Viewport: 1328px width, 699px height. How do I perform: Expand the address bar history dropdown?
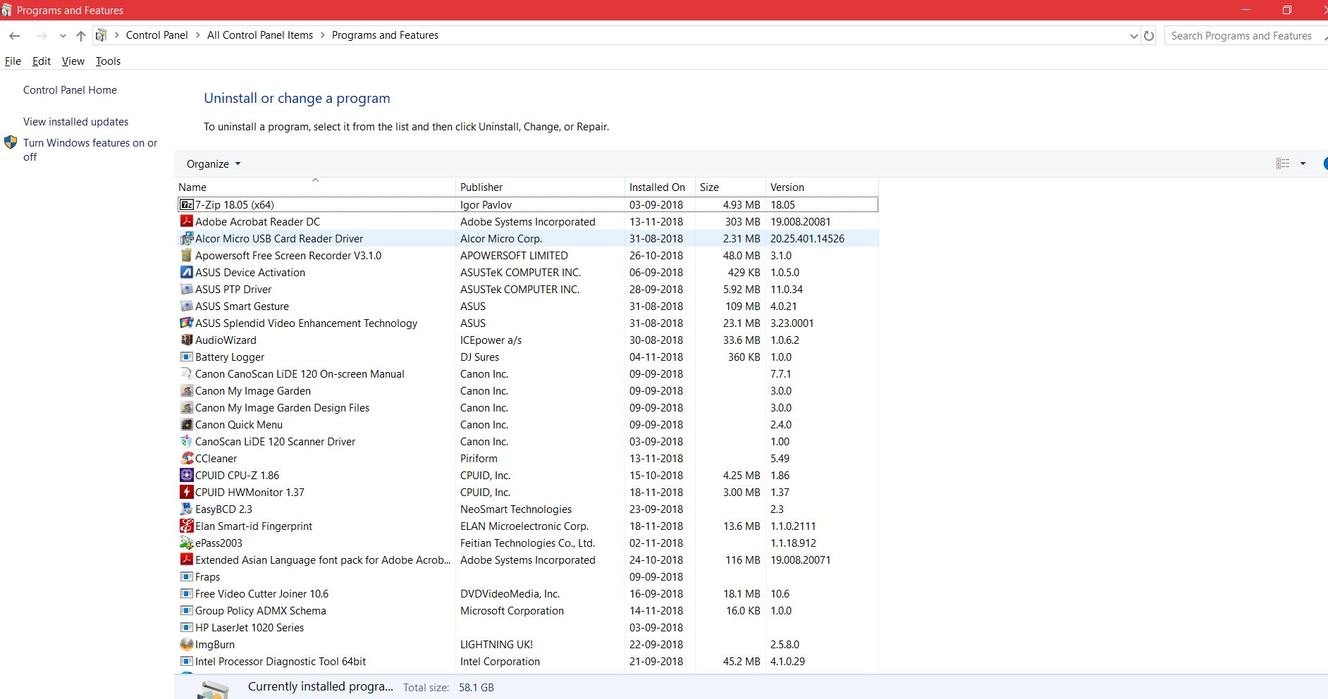1133,36
